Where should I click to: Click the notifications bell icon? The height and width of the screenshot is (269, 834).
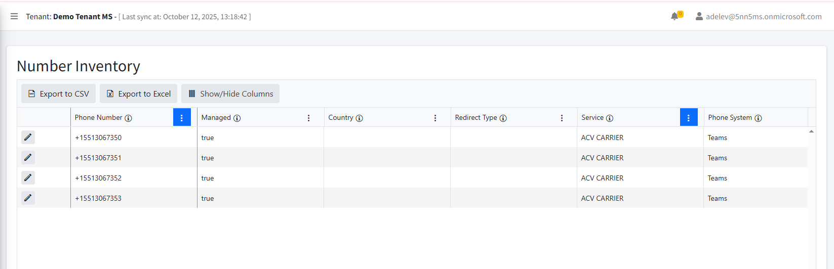pos(674,17)
